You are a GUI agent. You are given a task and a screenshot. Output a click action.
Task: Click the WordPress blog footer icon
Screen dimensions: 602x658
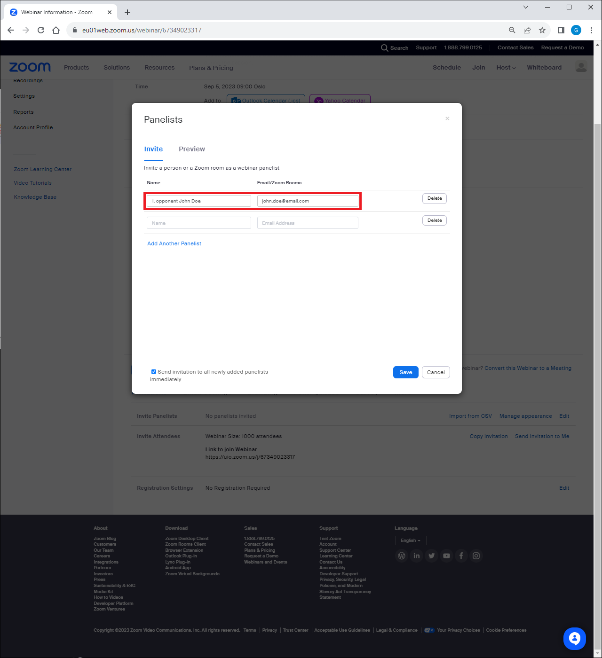[x=402, y=556]
